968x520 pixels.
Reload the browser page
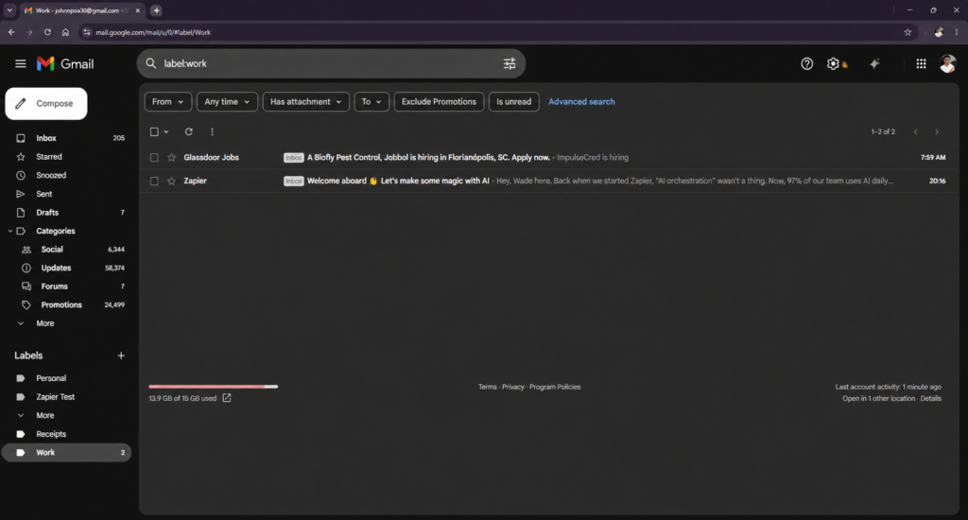(x=47, y=32)
